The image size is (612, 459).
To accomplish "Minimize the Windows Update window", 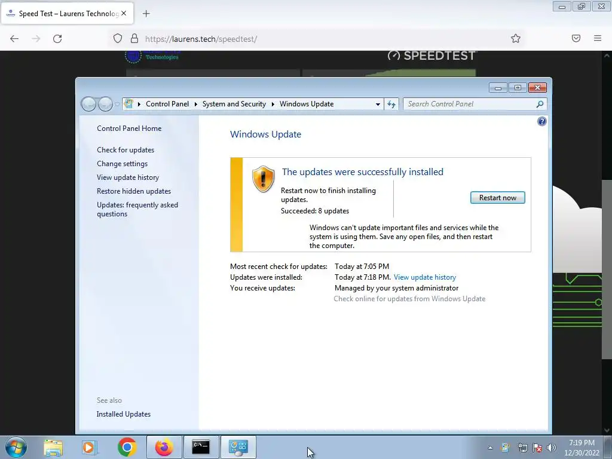I will pyautogui.click(x=498, y=88).
